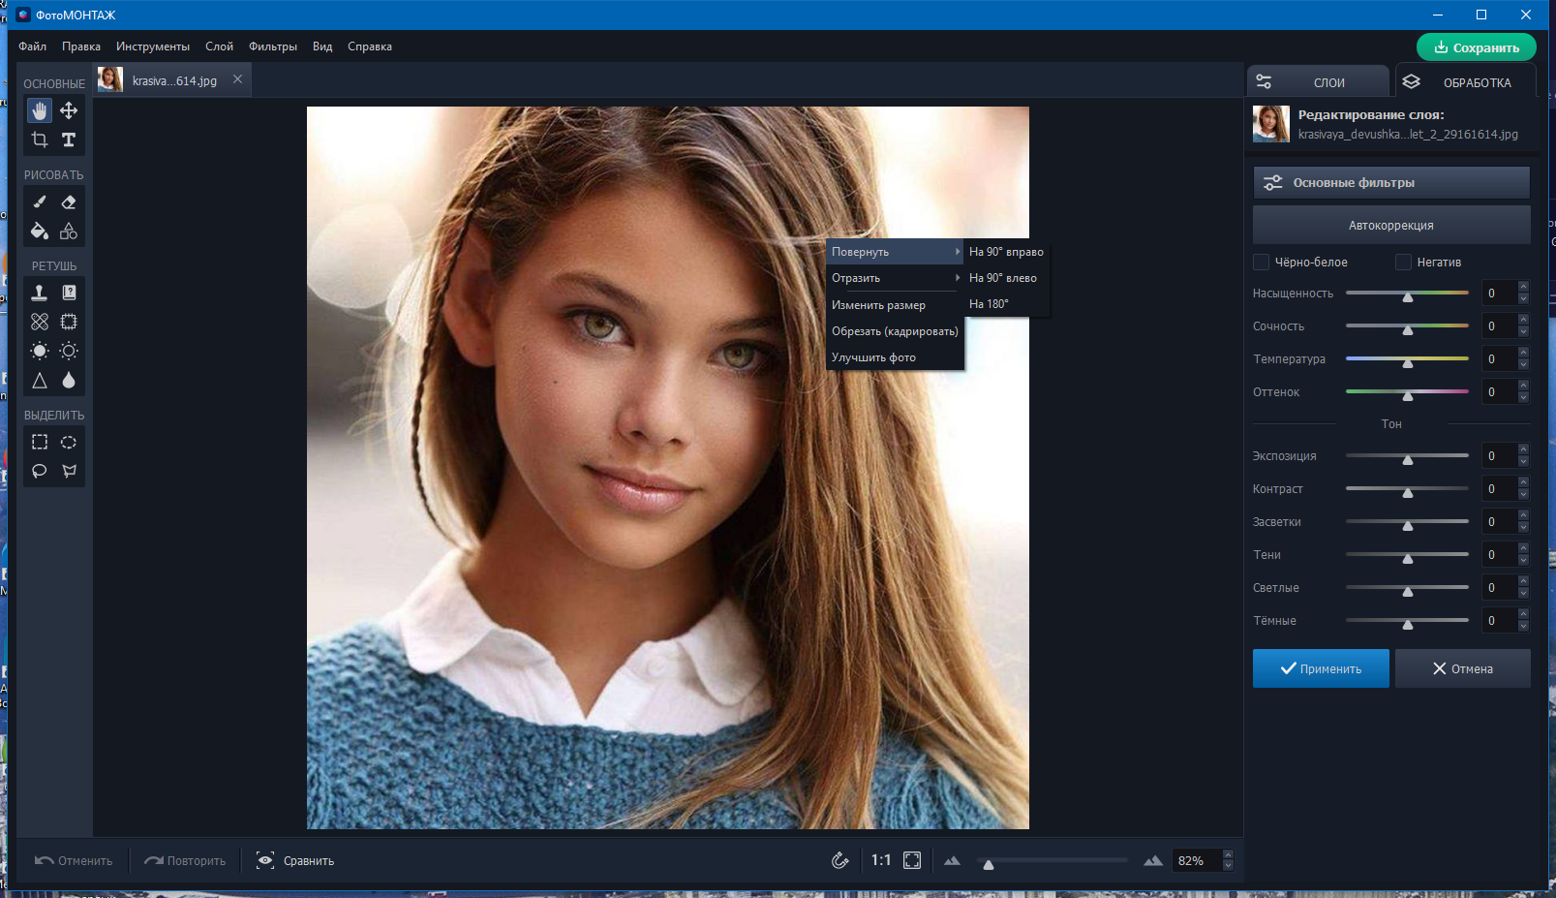Select the Lasso selection tool

coord(40,471)
